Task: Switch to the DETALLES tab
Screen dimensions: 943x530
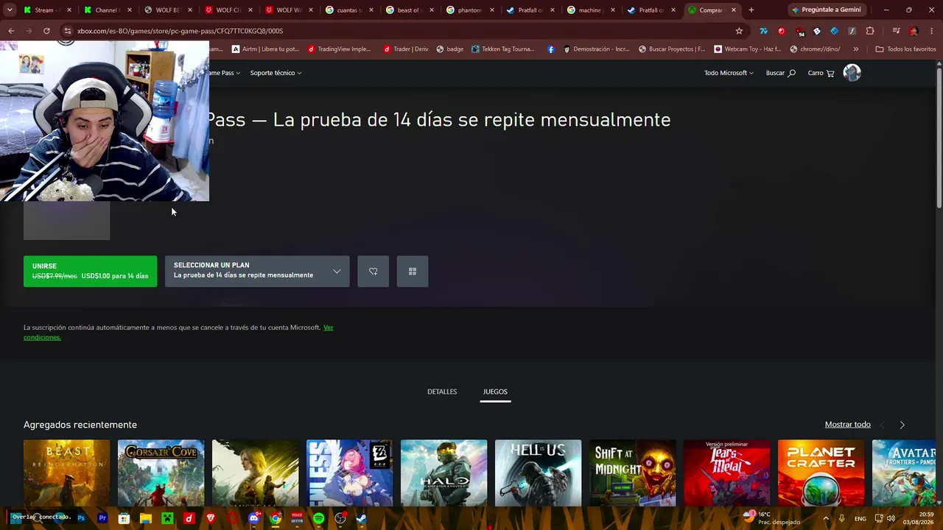Action: 442,392
